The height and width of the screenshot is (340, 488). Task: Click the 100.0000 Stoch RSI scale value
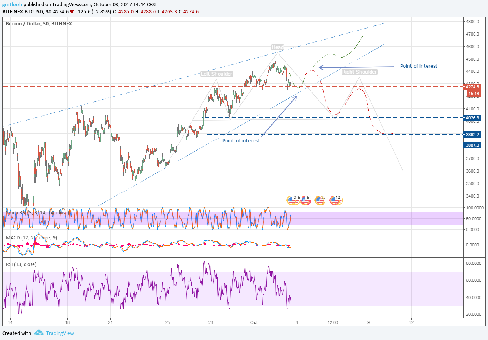(475, 208)
